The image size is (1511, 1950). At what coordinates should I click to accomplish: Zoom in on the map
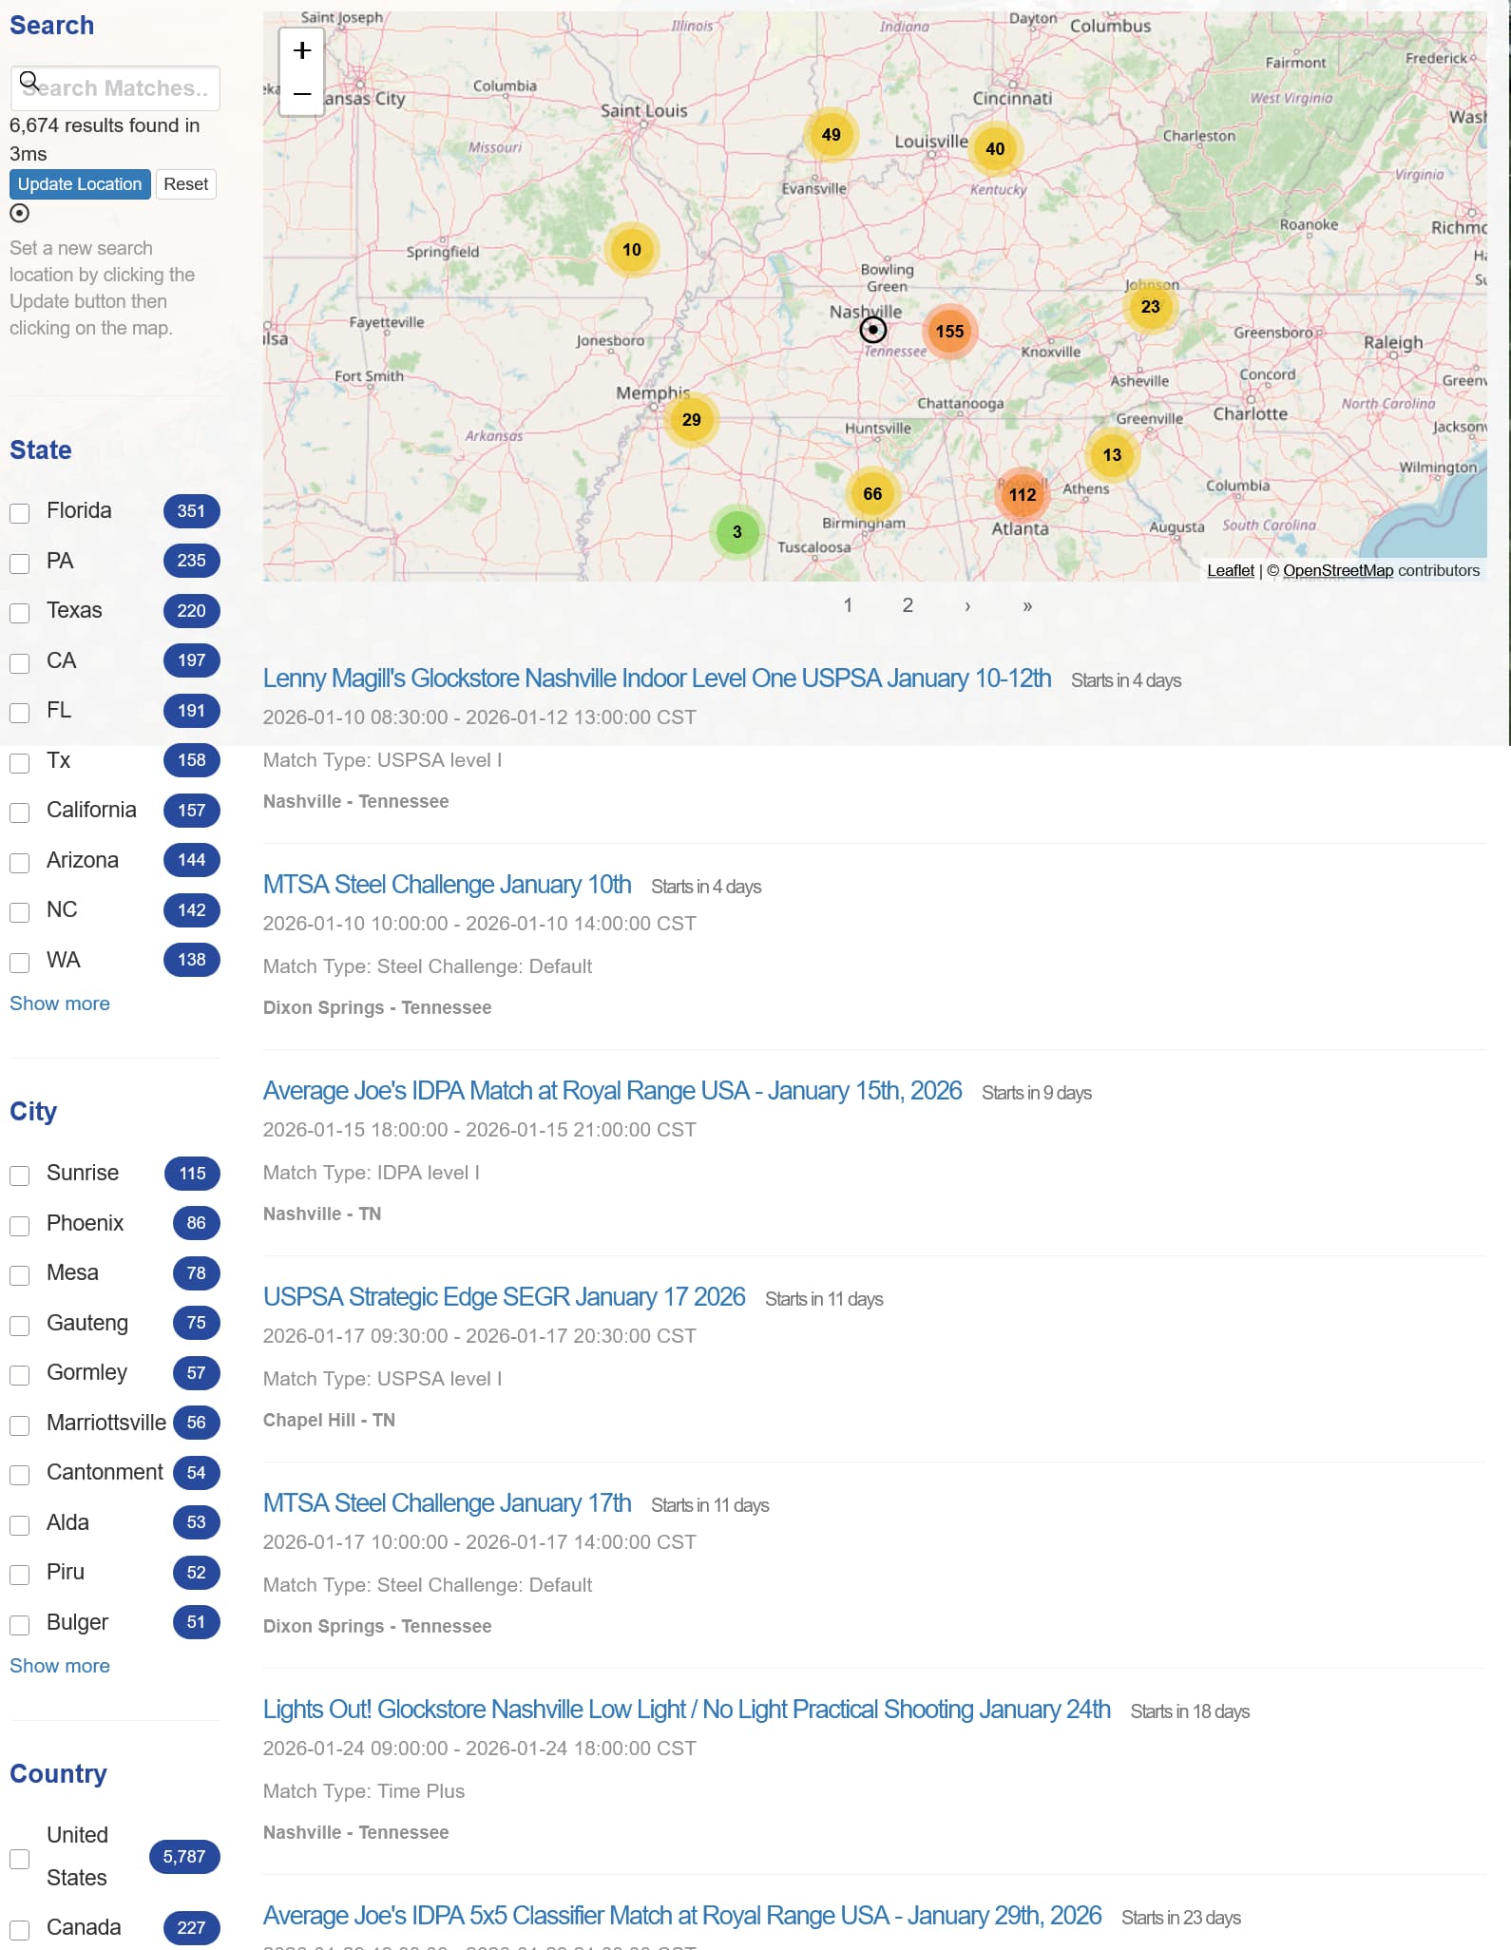pos(302,50)
